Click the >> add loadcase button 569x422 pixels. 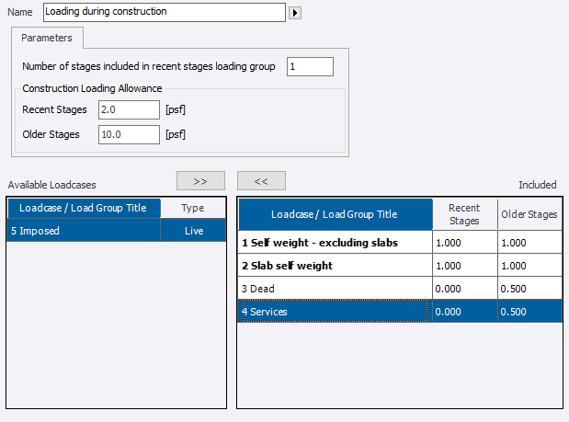[x=201, y=181]
